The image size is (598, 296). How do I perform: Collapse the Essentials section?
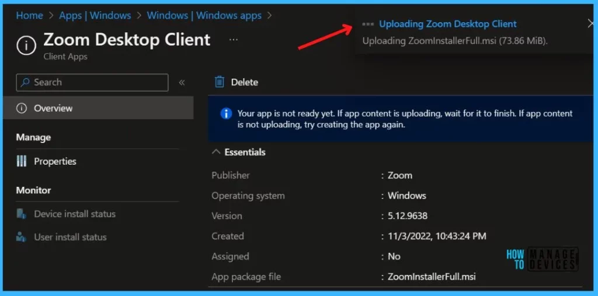click(239, 152)
